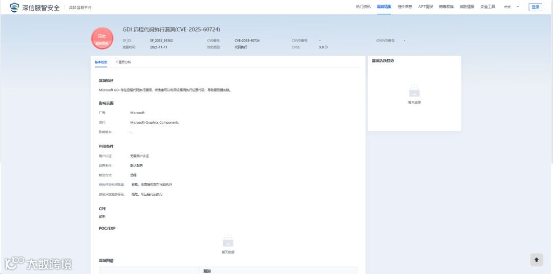Click the SF_2025_95362 ID value
Image resolution: width=553 pixels, height=274 pixels.
[161, 40]
